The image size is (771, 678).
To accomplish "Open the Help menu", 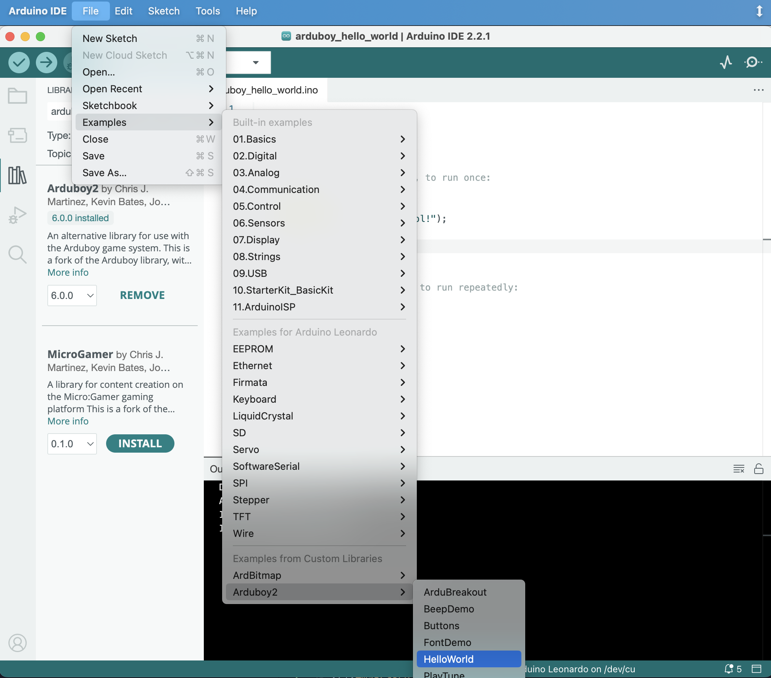I will click(x=246, y=11).
